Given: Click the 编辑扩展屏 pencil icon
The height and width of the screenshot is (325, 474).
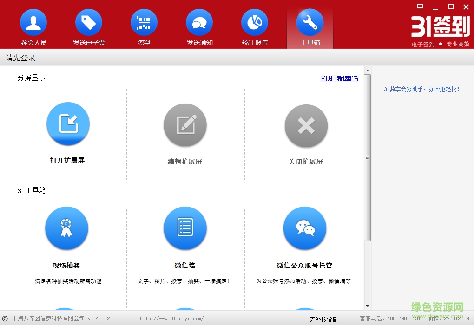Looking at the screenshot, I should click(x=185, y=125).
